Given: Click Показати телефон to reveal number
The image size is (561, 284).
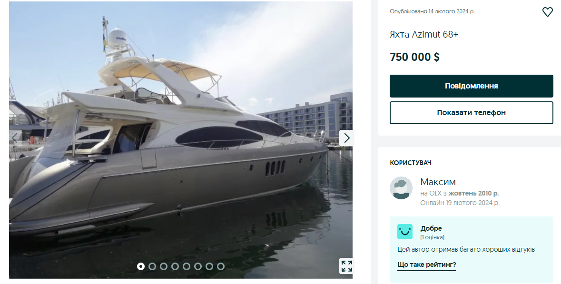Looking at the screenshot, I should point(471,113).
